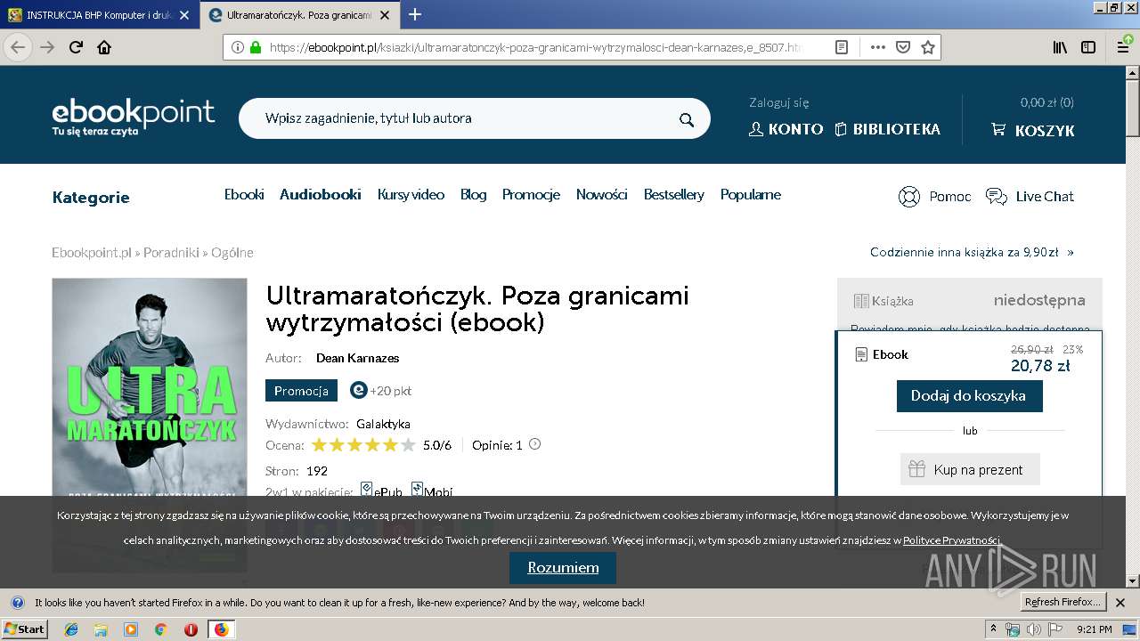Select the Ebook purchase option
This screenshot has height=641, width=1140.
click(881, 354)
